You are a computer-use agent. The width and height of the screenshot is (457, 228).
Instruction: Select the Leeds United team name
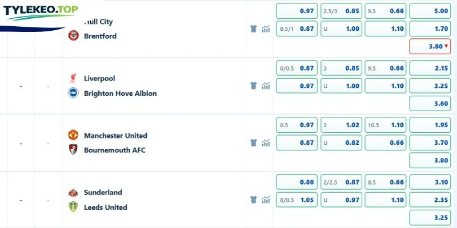[x=106, y=207]
